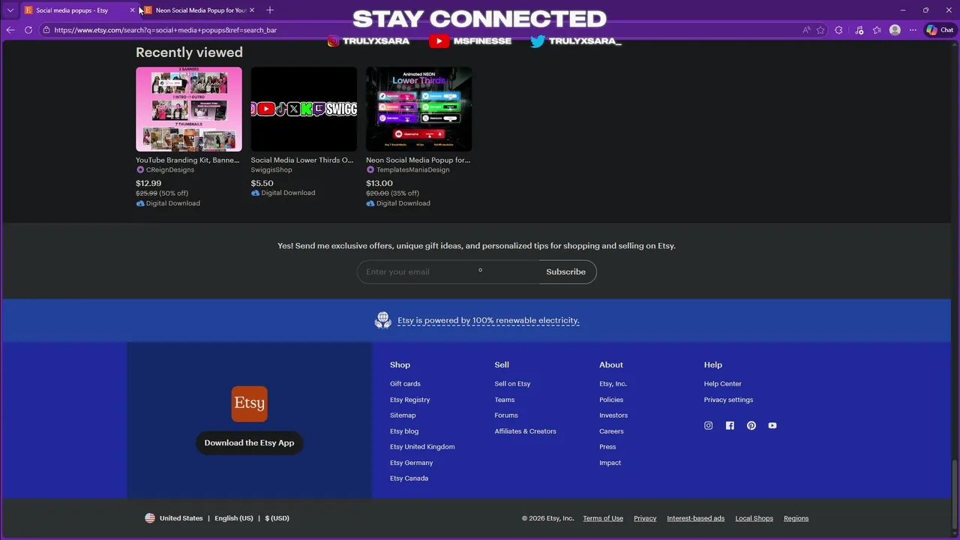Open the Etsy United Kingdom link
The image size is (960, 540).
click(422, 447)
